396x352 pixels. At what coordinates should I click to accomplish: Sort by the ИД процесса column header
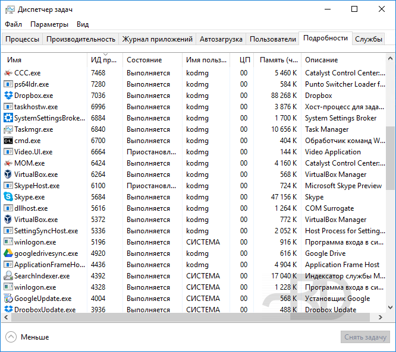[104, 60]
